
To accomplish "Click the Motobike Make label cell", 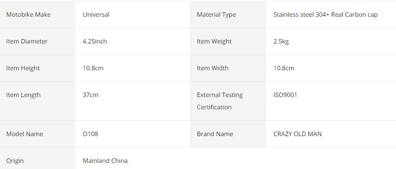I will pos(38,14).
